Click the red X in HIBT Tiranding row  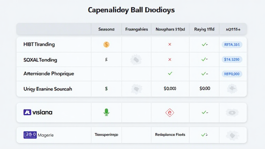[x=170, y=44]
